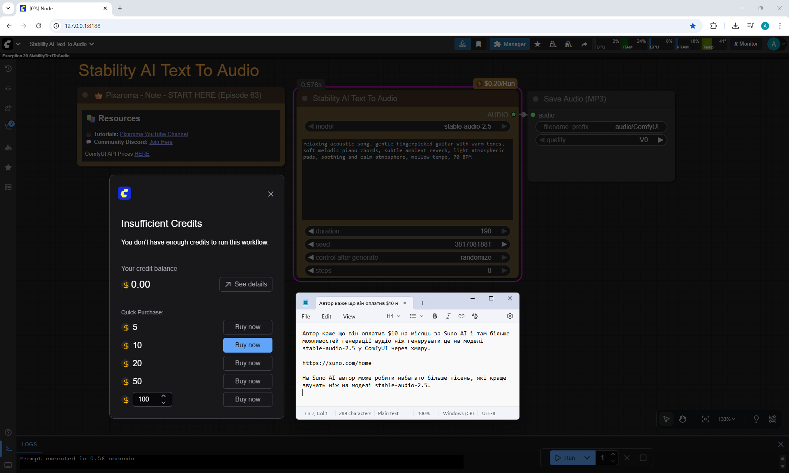Close the Insufficient Credits dialog
789x473 pixels.
(270, 194)
